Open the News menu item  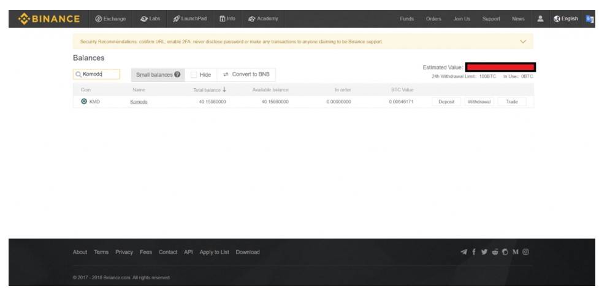[519, 19]
